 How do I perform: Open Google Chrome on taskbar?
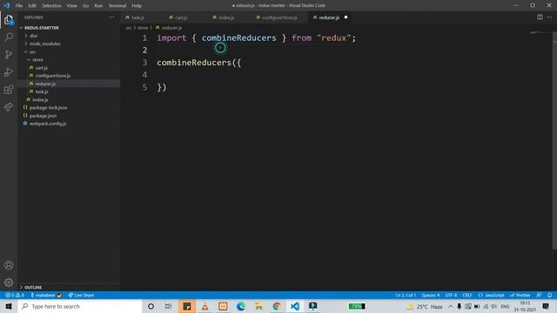point(277,306)
